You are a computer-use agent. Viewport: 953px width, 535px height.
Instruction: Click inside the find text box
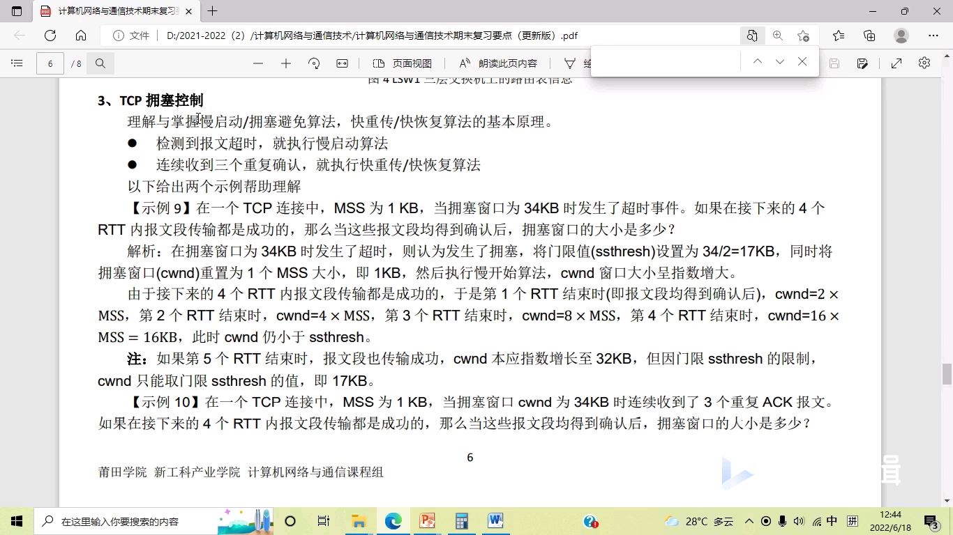pos(667,62)
